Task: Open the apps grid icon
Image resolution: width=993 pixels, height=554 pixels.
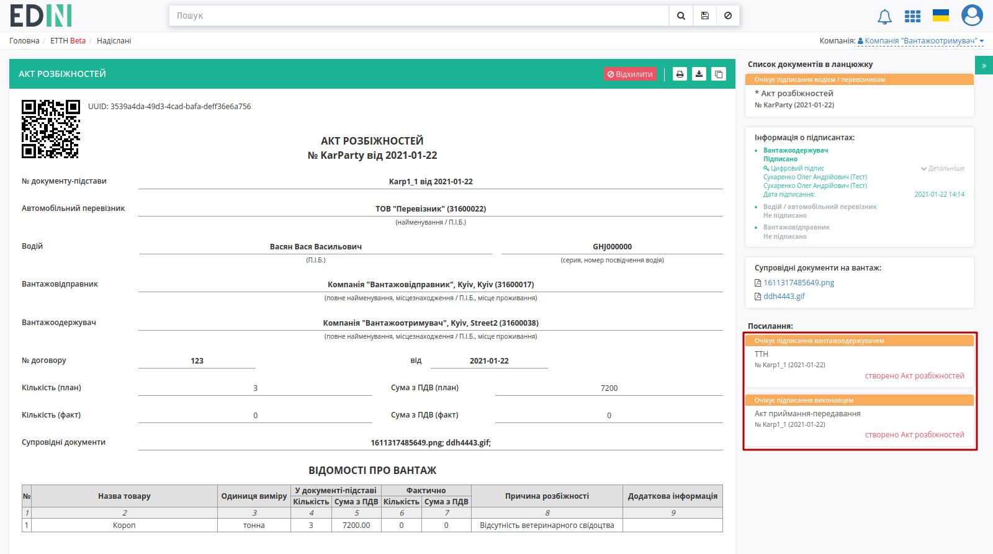Action: point(912,16)
